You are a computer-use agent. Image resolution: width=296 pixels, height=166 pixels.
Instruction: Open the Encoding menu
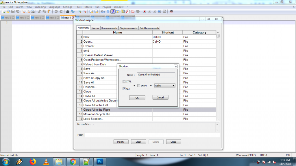[40, 7]
